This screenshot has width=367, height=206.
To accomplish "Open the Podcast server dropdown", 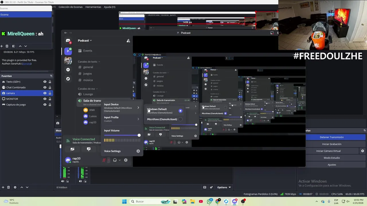I will point(85,41).
